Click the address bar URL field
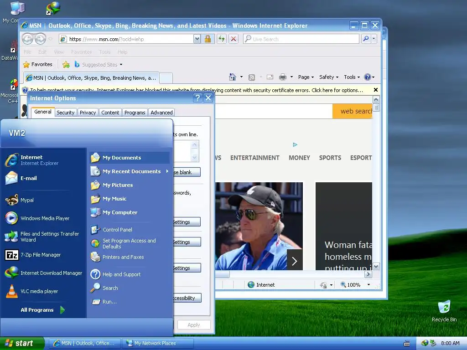The height and width of the screenshot is (350, 467). (x=126, y=39)
